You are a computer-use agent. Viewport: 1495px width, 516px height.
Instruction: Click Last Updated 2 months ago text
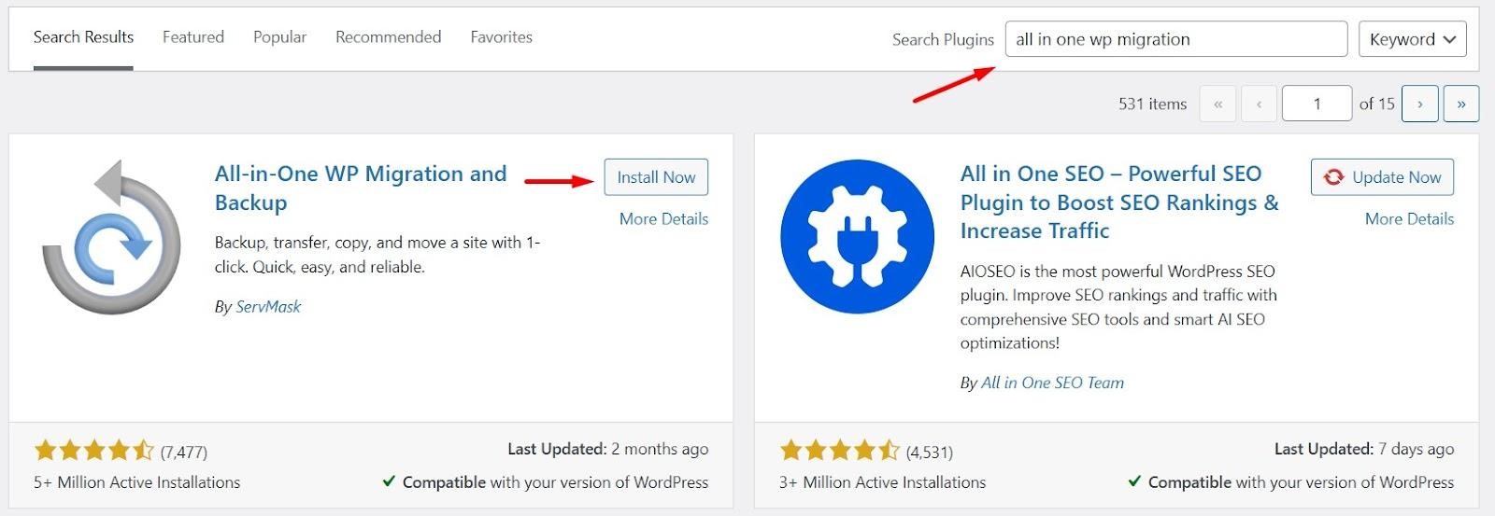[607, 449]
